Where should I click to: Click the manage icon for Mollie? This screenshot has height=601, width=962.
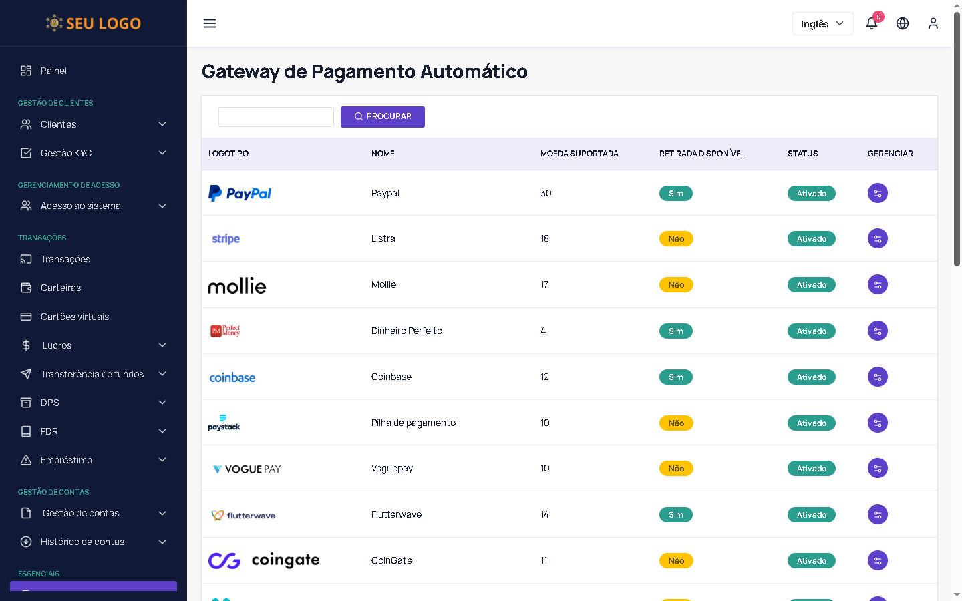877,284
